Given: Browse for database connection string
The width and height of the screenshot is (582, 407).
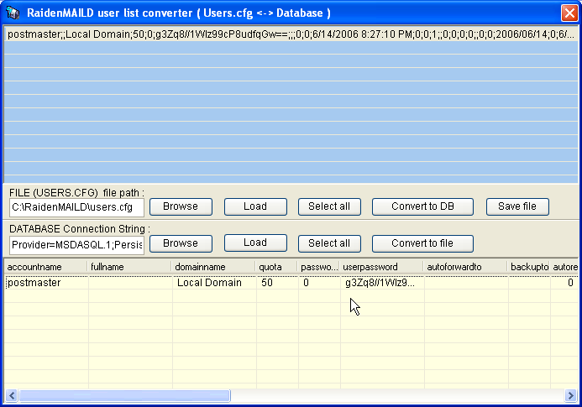Looking at the screenshot, I should [x=180, y=243].
